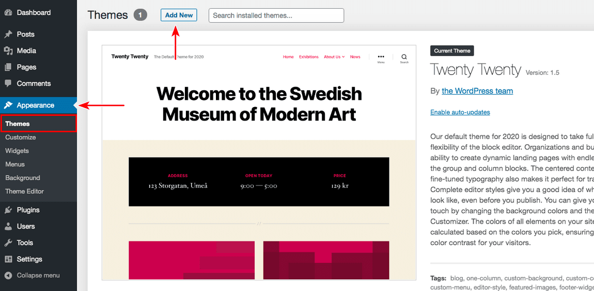Click the Users person icon
594x291 pixels.
pyautogui.click(x=8, y=227)
